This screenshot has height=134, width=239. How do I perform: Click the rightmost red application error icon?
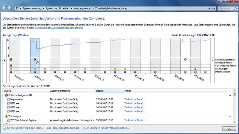(185, 59)
